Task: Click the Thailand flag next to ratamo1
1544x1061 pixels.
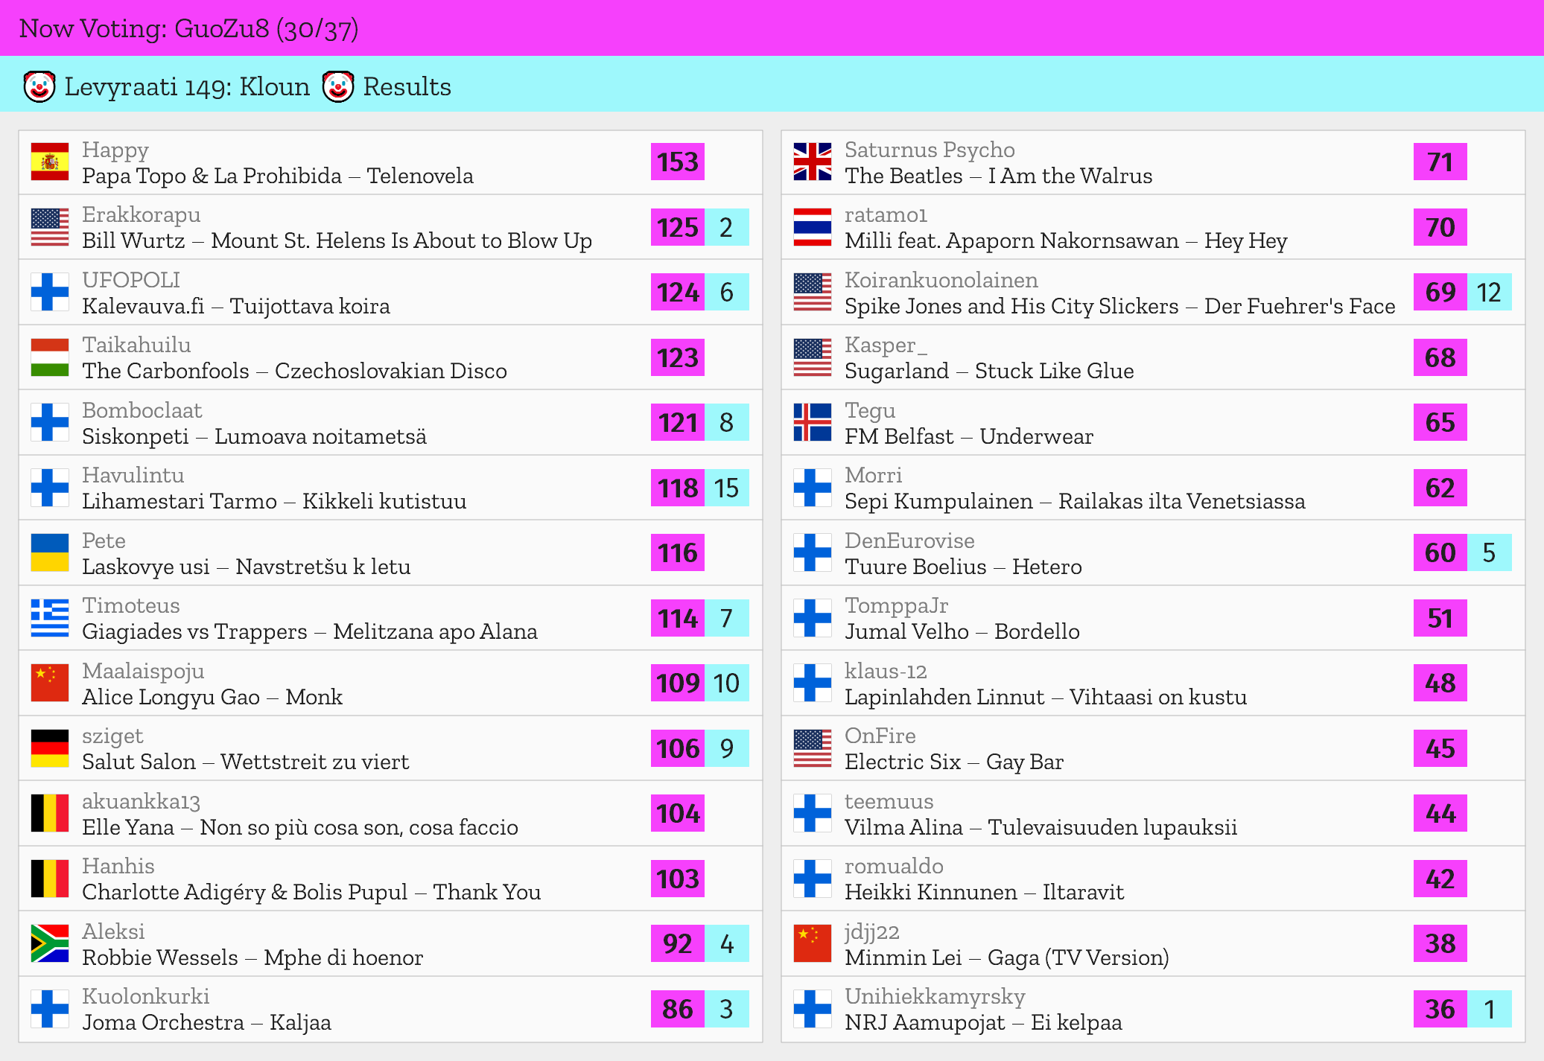Action: pos(812,227)
